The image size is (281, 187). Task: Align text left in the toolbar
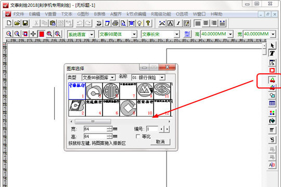click(198, 23)
